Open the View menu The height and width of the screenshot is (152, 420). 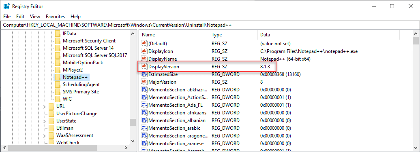pyautogui.click(x=35, y=16)
